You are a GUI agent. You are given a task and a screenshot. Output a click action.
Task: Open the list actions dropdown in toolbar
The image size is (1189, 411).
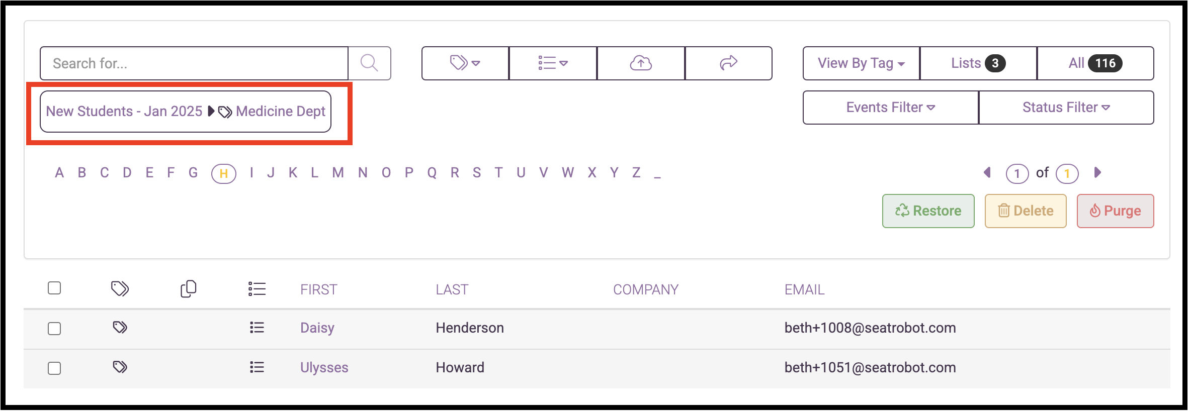pos(553,63)
